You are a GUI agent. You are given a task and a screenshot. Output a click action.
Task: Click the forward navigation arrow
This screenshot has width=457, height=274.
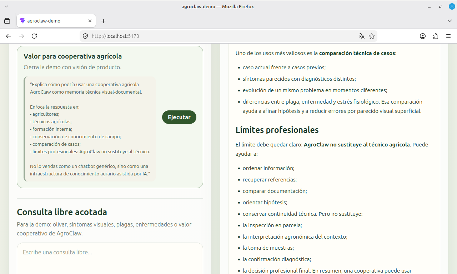(x=21, y=36)
